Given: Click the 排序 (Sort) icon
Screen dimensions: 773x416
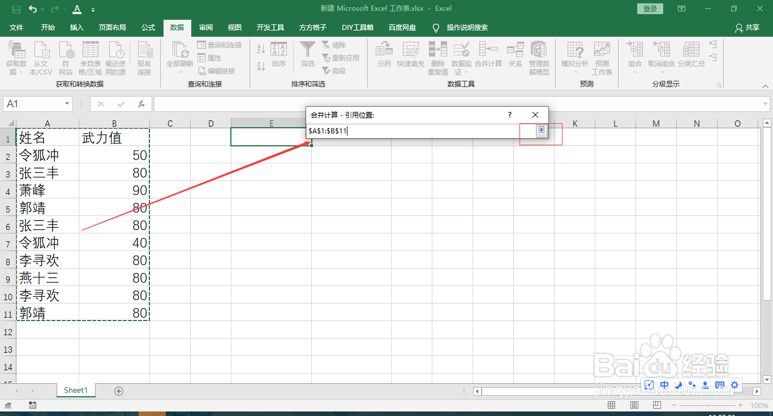Looking at the screenshot, I should pos(278,57).
